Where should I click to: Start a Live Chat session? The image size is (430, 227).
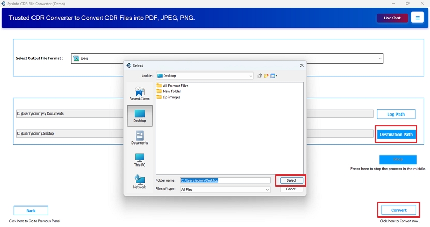point(392,18)
